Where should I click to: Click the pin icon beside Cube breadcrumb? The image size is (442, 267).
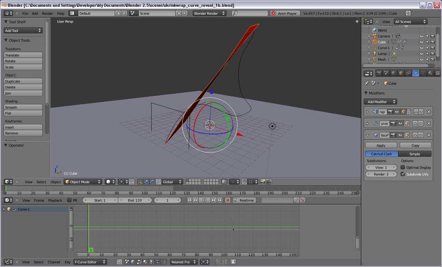point(366,83)
